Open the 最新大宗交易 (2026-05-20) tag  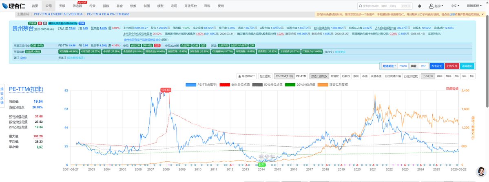click(63, 23)
